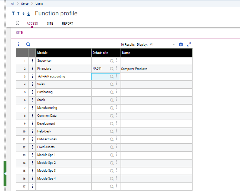
Task: Open row actions menu for Supervisor
Action: [32, 61]
